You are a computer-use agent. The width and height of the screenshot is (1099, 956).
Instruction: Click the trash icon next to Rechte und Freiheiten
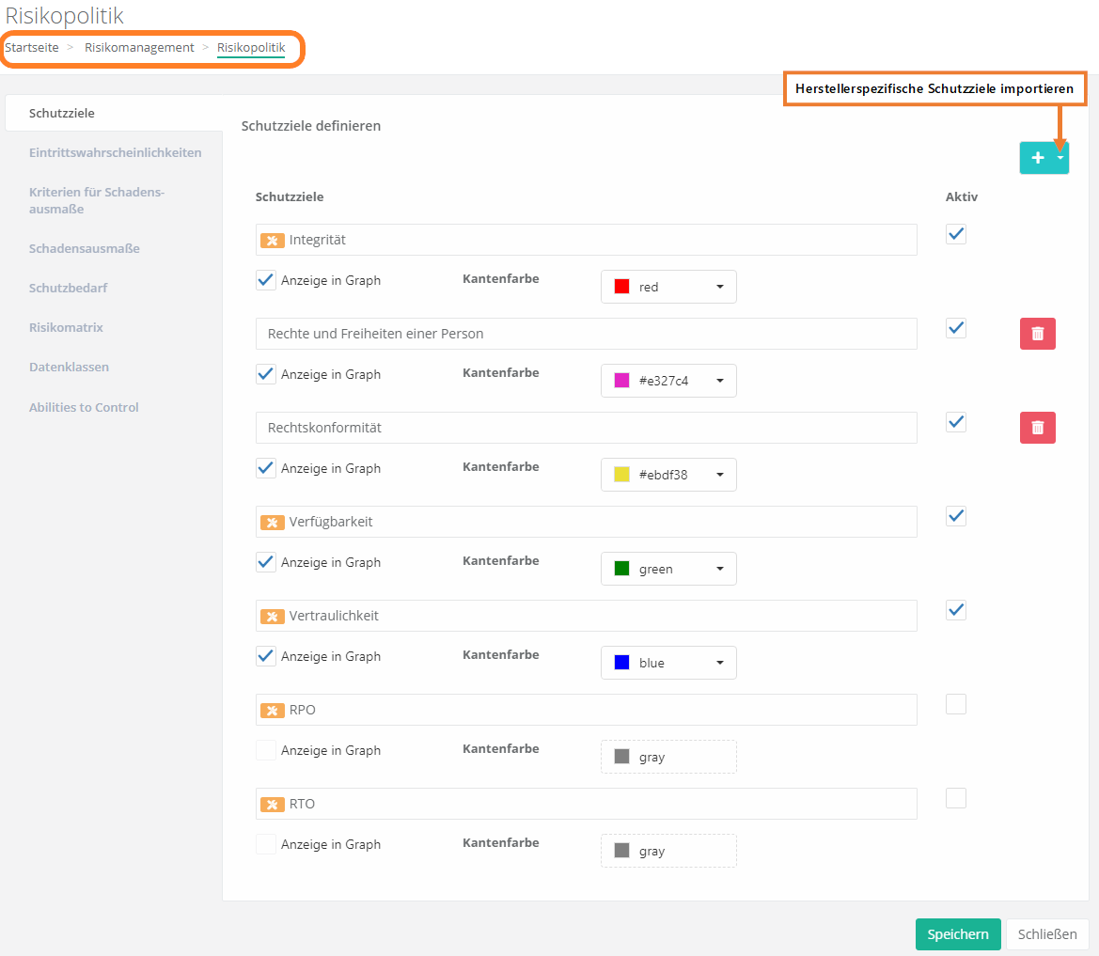click(x=1037, y=334)
